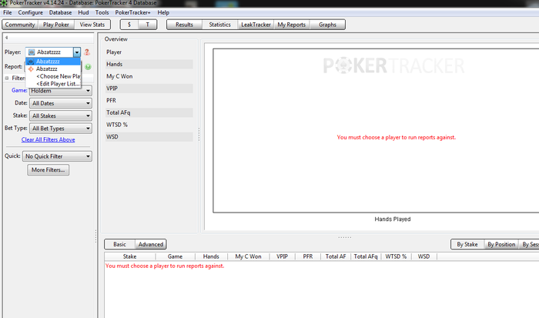Switch to the Community tab

tap(20, 25)
